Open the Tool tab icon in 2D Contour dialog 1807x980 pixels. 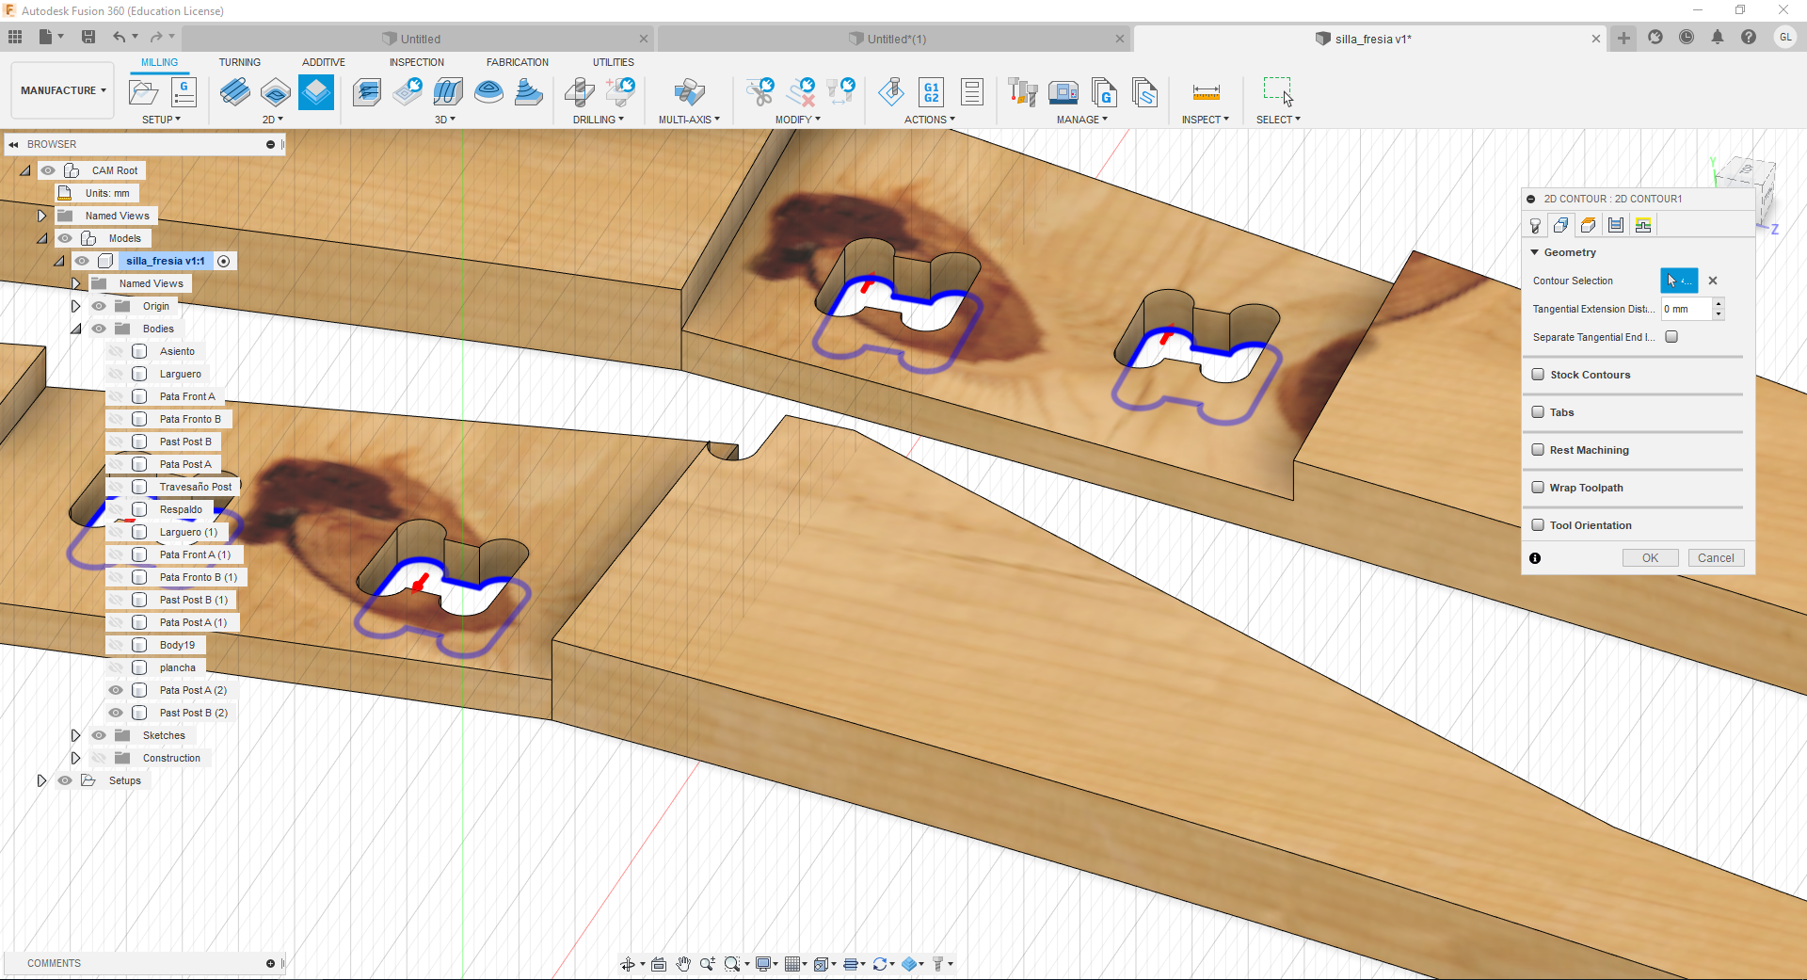(1535, 225)
